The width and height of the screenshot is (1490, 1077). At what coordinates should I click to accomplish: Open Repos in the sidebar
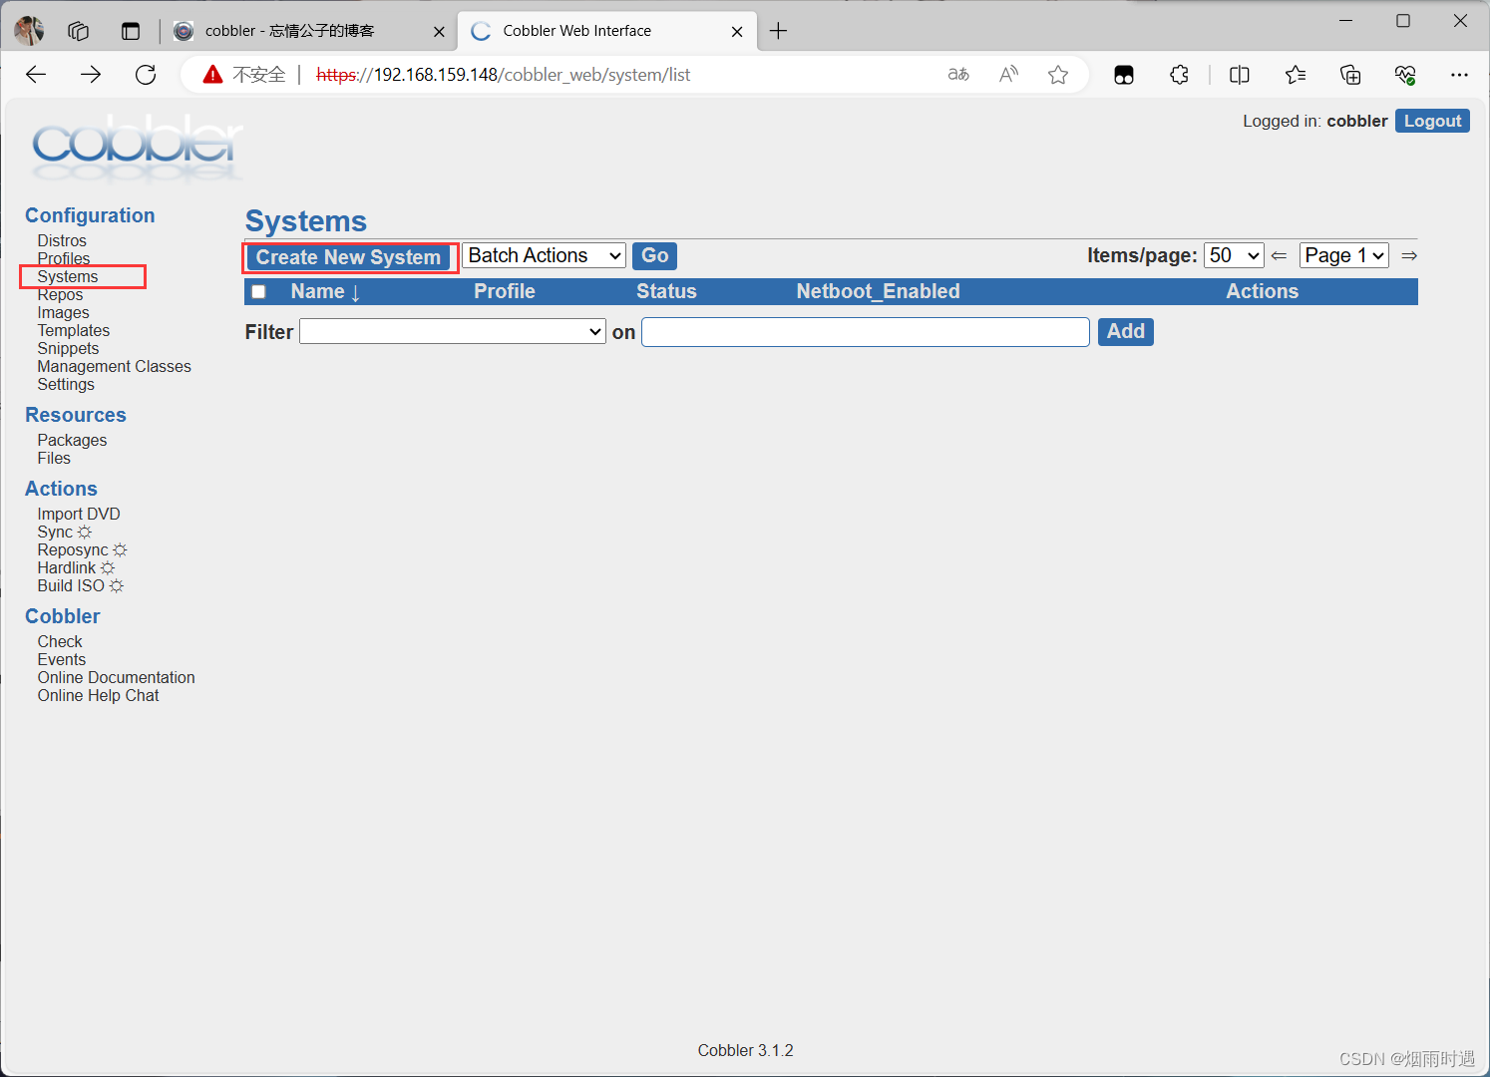pyautogui.click(x=60, y=294)
